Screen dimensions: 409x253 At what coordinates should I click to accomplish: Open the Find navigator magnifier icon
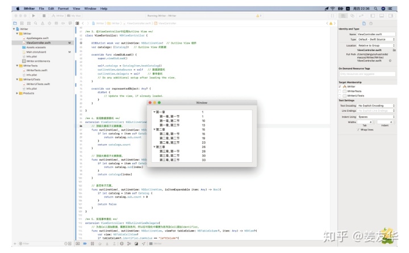click(35, 23)
